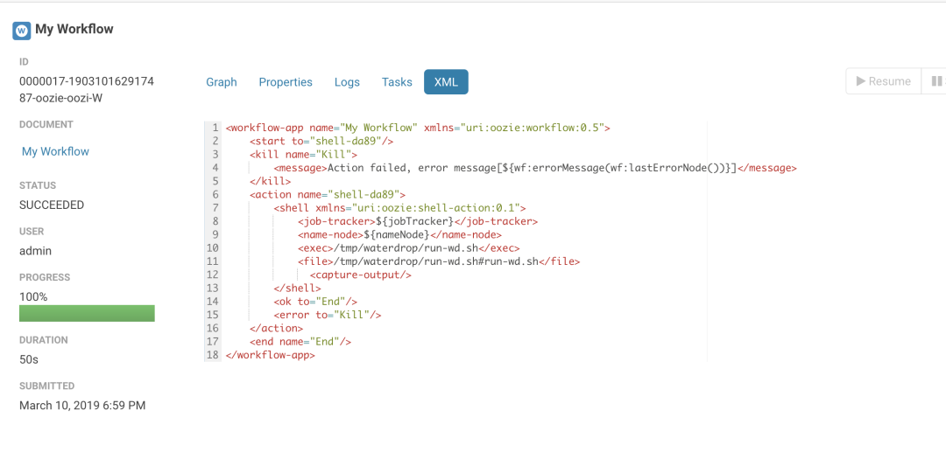Click the My Workflow page heading
Image resolution: width=946 pixels, height=452 pixels.
click(74, 29)
